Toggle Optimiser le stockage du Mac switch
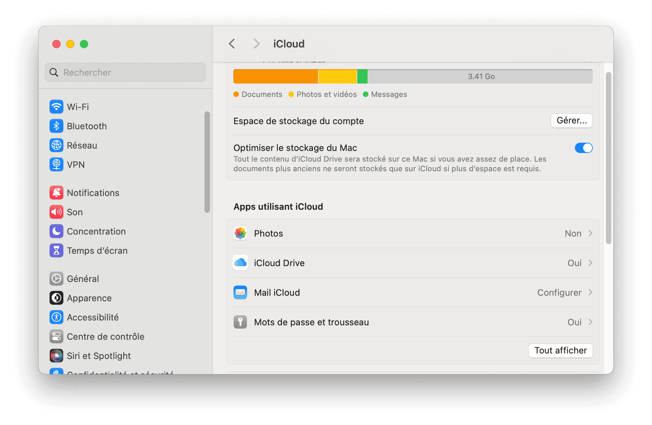This screenshot has width=652, height=425. tap(583, 148)
